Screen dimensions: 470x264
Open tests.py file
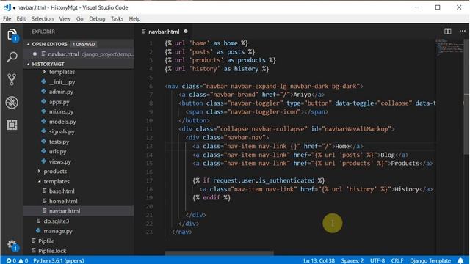click(x=59, y=142)
